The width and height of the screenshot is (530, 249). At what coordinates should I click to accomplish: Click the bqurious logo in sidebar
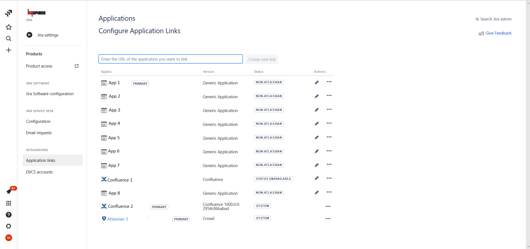36,12
